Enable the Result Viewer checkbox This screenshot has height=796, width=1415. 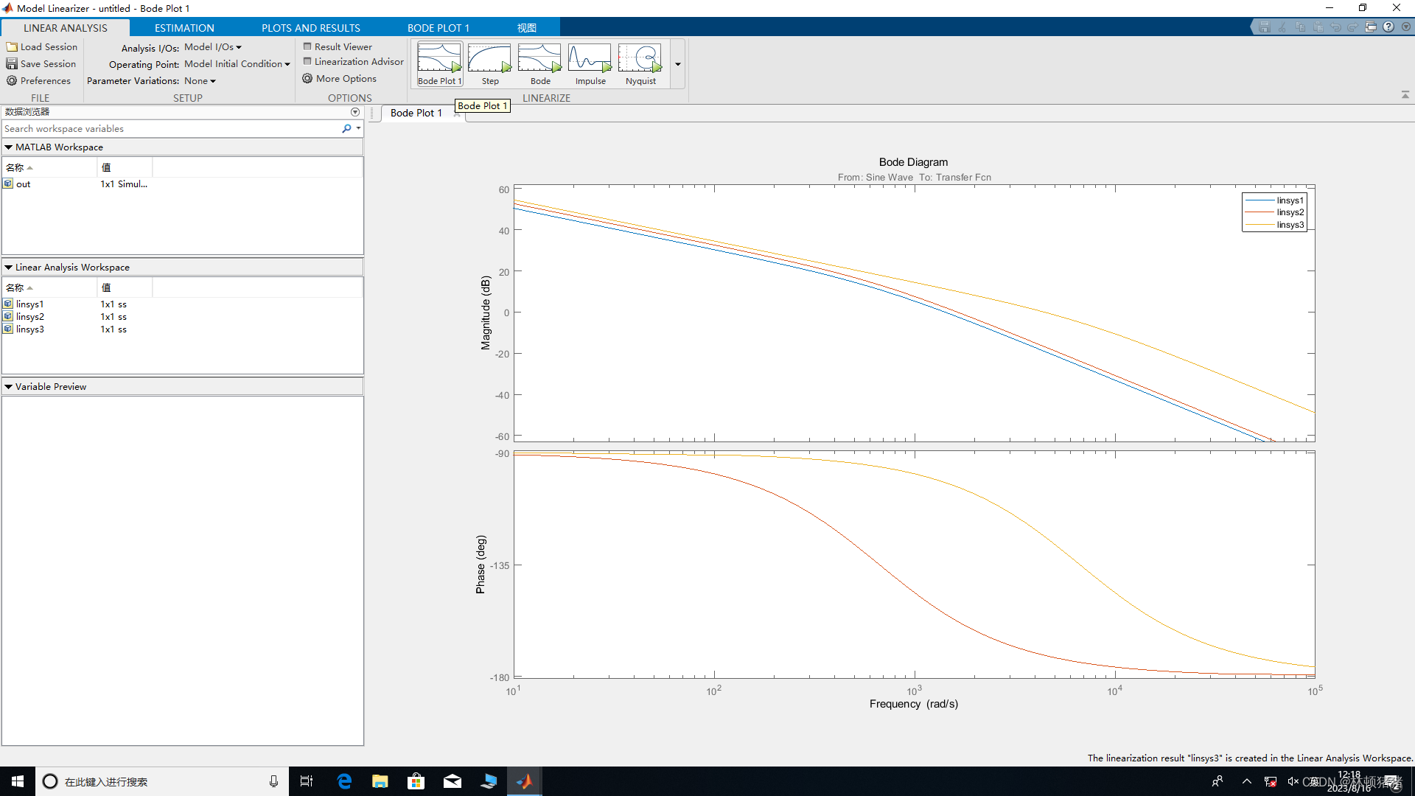308,46
